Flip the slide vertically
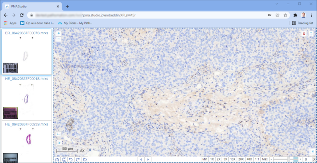The width and height of the screenshot is (317, 163). tap(64, 160)
